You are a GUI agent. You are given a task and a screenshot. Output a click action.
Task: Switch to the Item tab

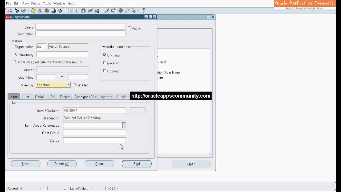point(14,97)
